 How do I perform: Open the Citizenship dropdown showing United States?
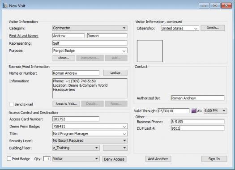[x=180, y=28]
